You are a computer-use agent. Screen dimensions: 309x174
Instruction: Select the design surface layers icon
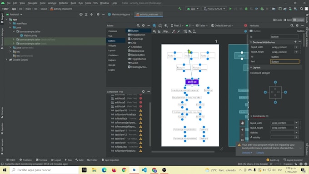coord(154,25)
